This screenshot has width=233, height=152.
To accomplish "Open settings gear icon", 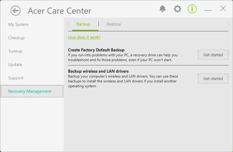I will 177,9.
